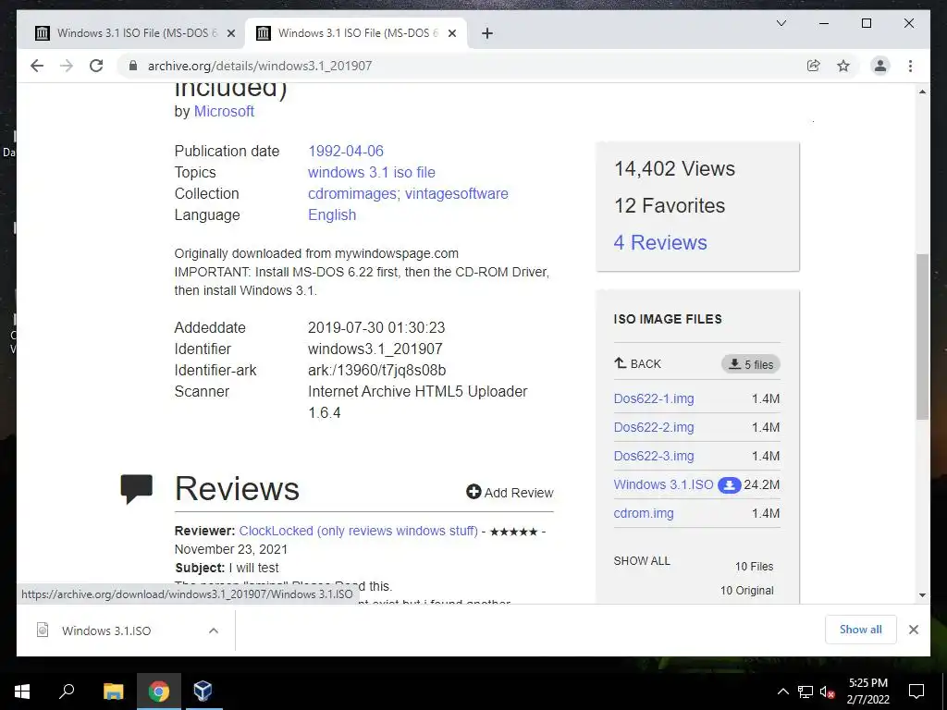This screenshot has height=710, width=947.
Task: Close the active Windows 3.1 ISO tab
Action: point(451,33)
